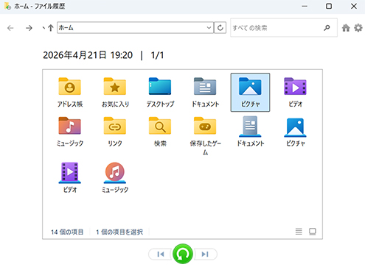The image size is (365, 267).
Task: Select the ミュージック library in the third row
Action: [x=115, y=178]
